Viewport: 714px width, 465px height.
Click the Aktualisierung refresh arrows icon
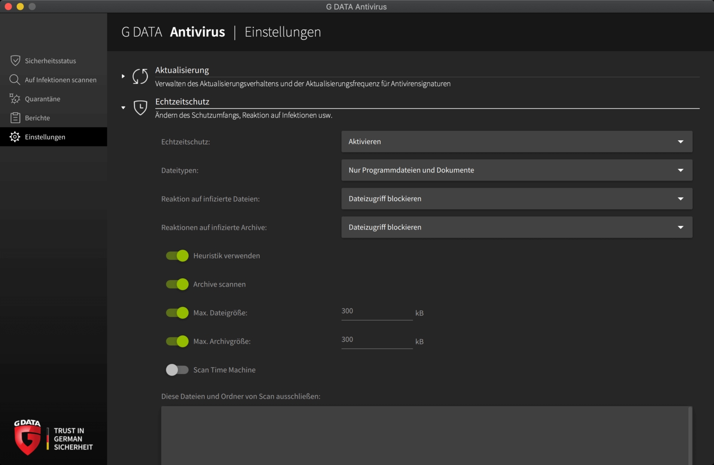pyautogui.click(x=140, y=76)
